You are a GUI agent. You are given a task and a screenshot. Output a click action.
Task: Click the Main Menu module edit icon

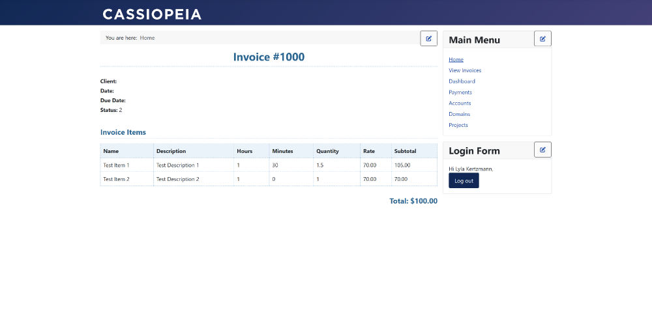(542, 38)
